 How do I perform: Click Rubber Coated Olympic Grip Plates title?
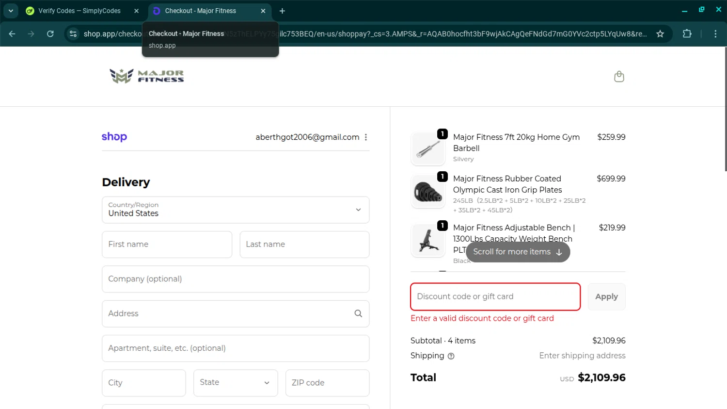point(507,184)
